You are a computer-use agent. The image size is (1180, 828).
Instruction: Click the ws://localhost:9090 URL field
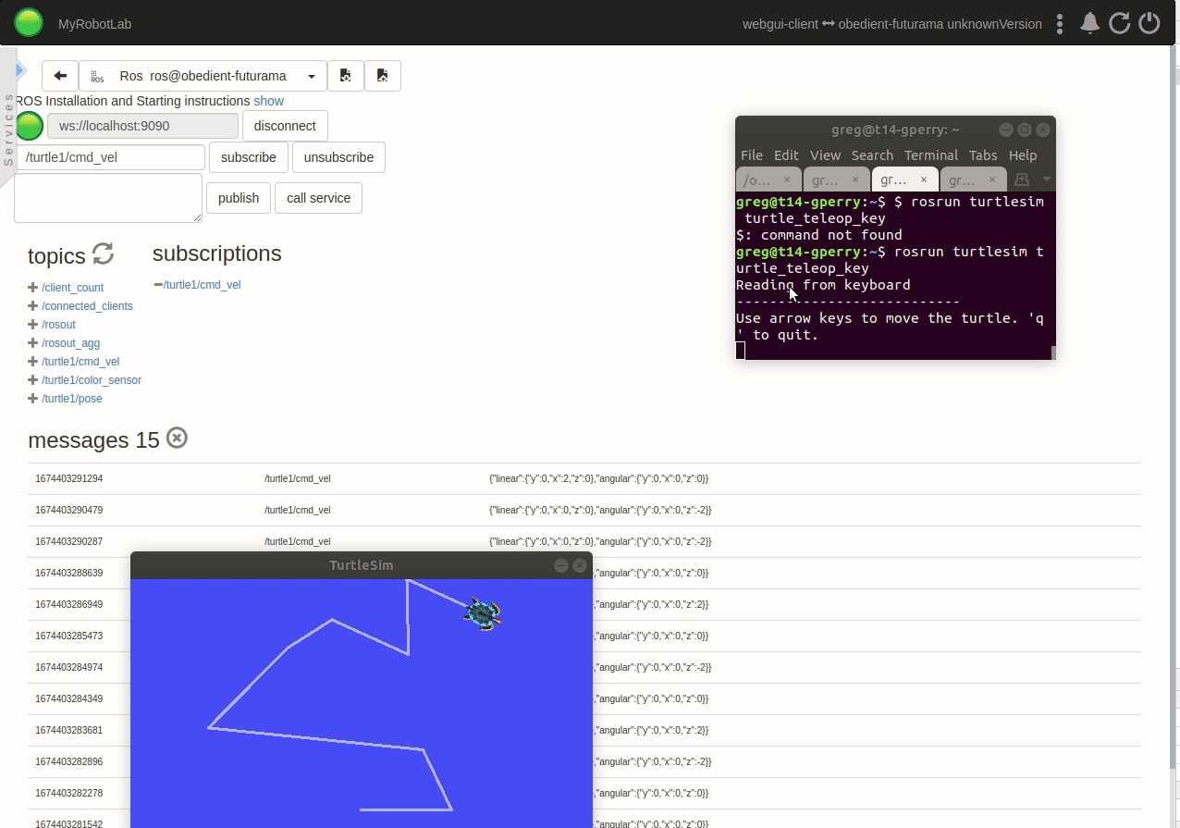[143, 126]
